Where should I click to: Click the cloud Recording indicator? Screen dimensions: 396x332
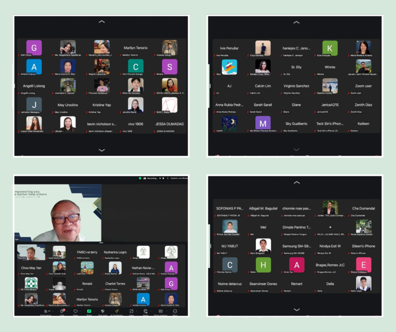point(151,178)
